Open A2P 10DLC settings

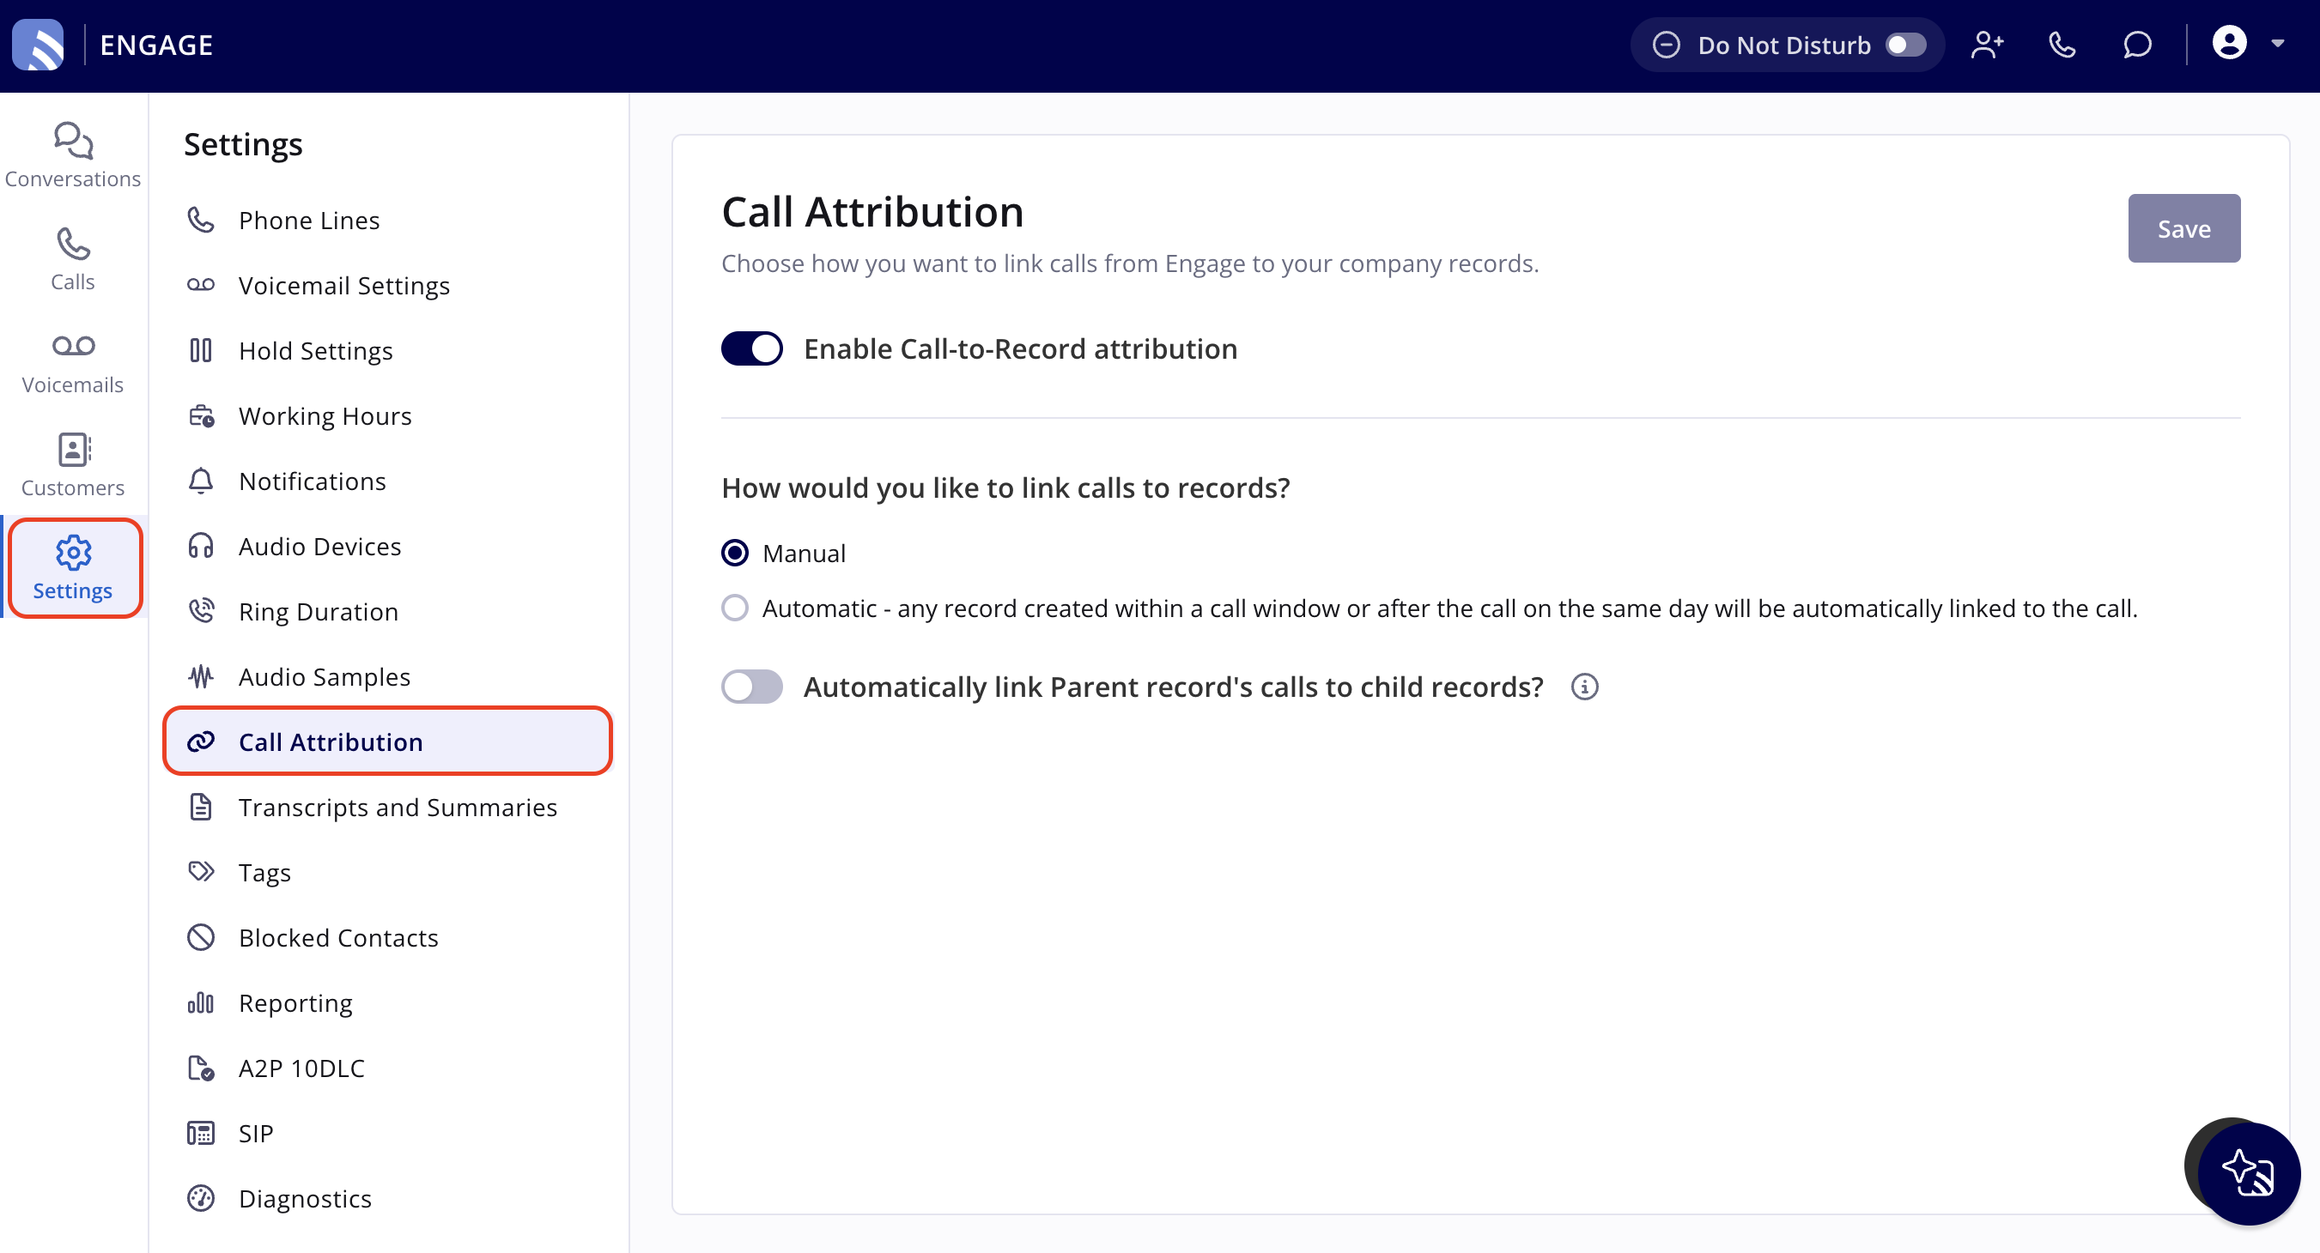388,1068
